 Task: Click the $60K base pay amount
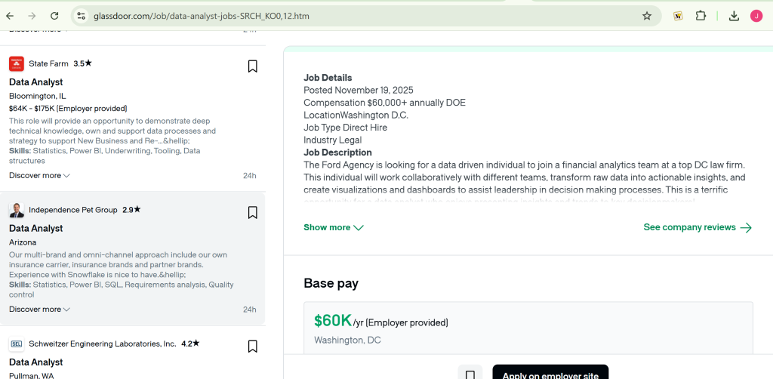(x=333, y=321)
